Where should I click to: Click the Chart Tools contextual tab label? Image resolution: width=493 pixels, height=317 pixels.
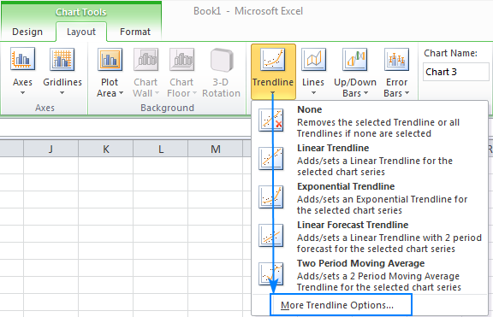coord(81,12)
